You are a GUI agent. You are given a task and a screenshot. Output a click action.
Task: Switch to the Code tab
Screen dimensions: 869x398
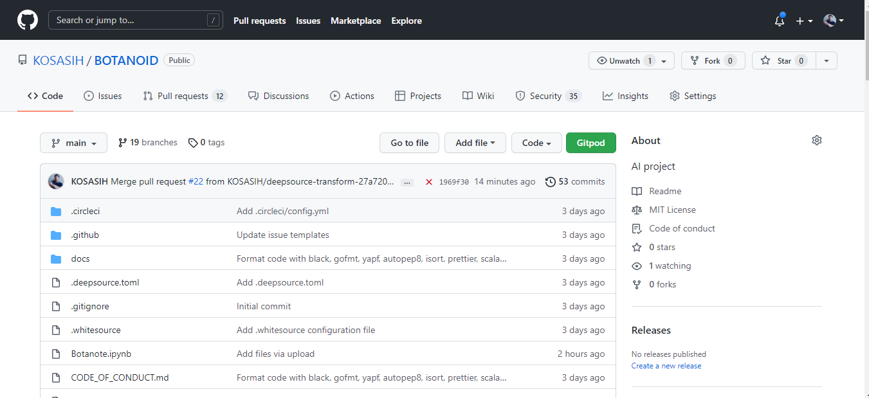45,96
